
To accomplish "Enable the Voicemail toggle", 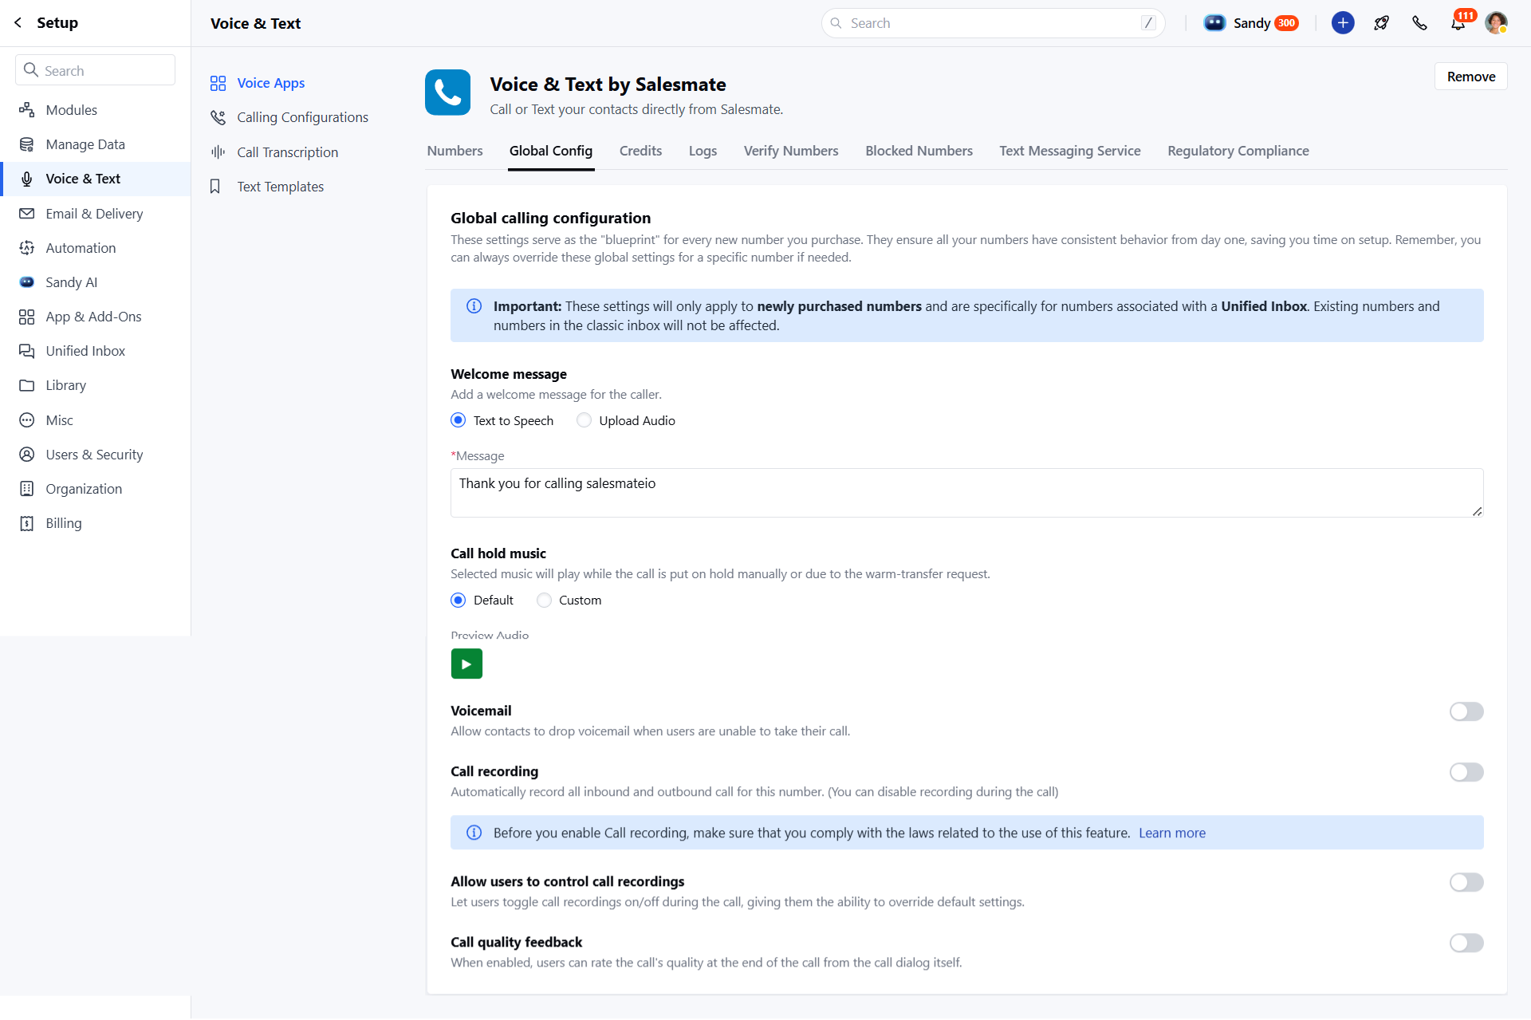I will click(1466, 711).
